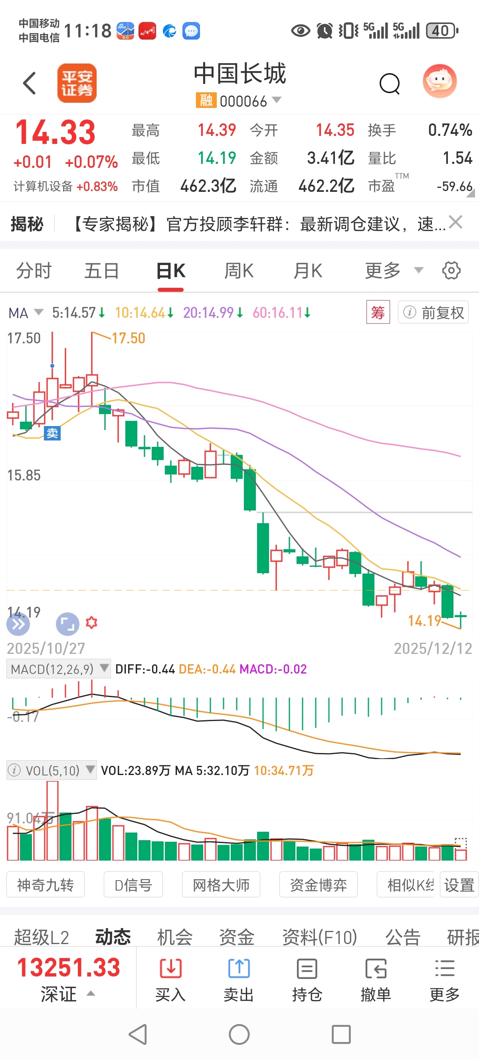
Task: Tap the fullscreen chart icon
Action: pos(67,624)
